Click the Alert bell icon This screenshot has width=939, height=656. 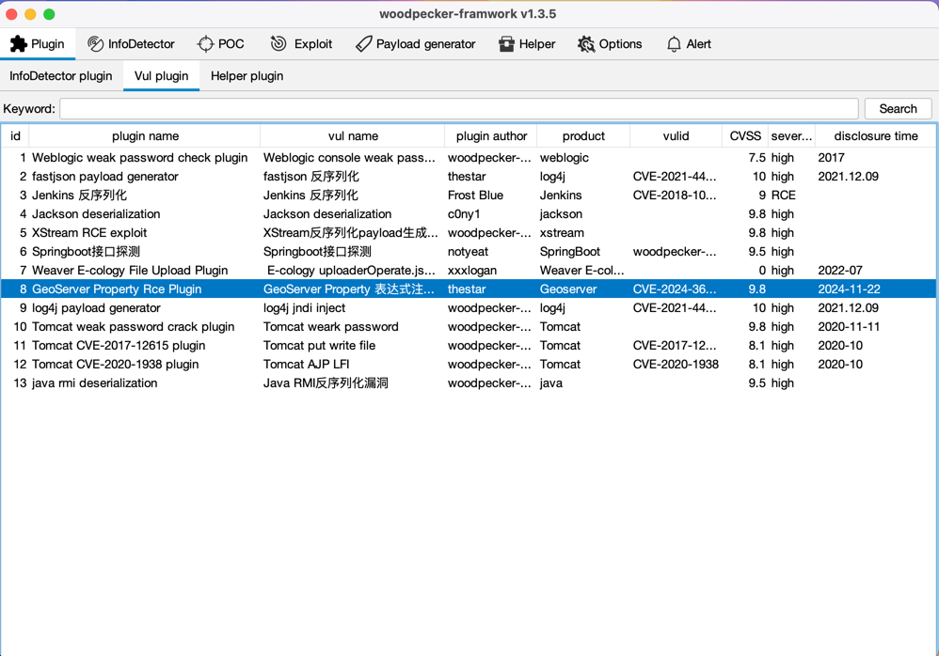coord(674,43)
